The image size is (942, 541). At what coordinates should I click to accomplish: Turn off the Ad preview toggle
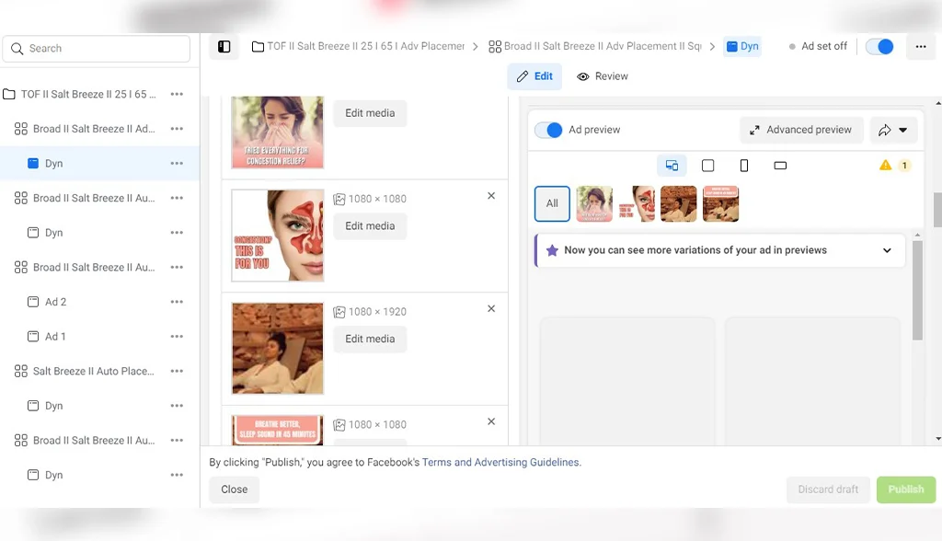click(548, 130)
